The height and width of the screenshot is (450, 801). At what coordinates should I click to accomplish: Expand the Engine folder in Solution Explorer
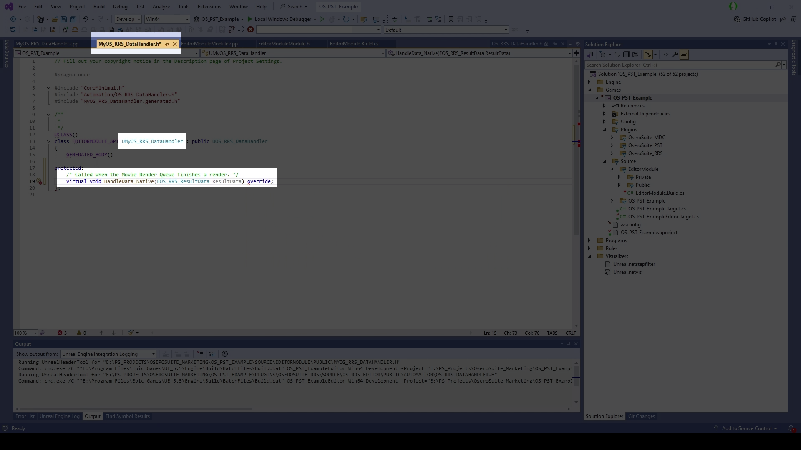[x=589, y=82]
